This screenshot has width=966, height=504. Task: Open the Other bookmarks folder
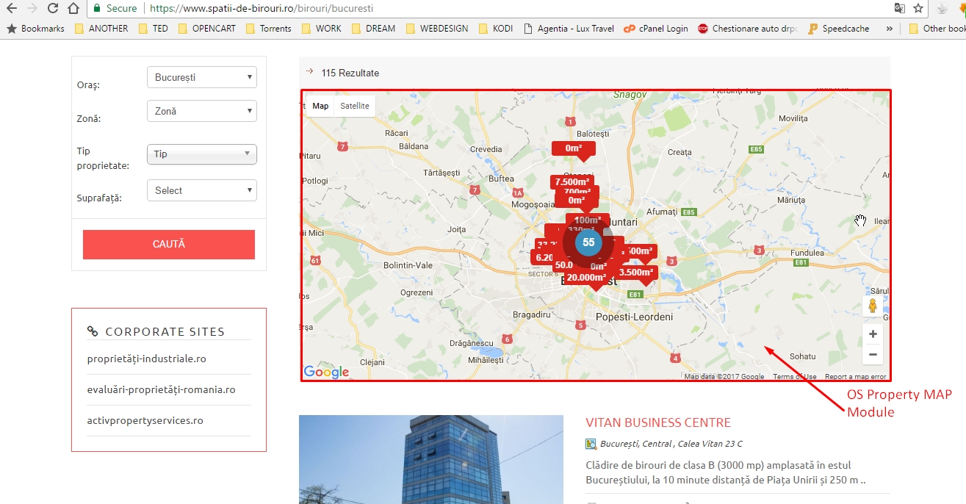coord(937,29)
